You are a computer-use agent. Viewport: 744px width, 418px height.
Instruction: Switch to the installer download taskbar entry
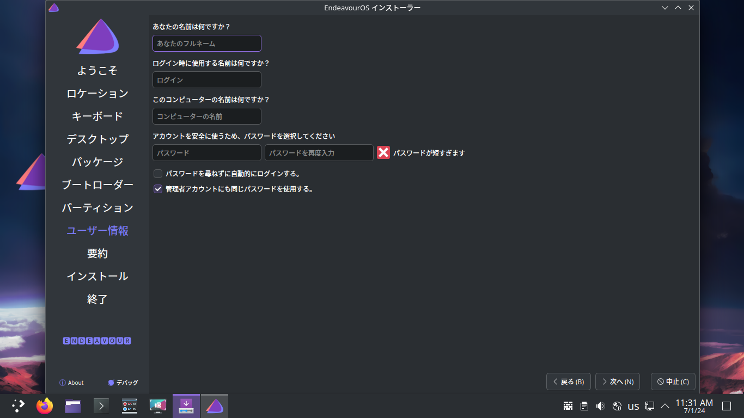186,405
